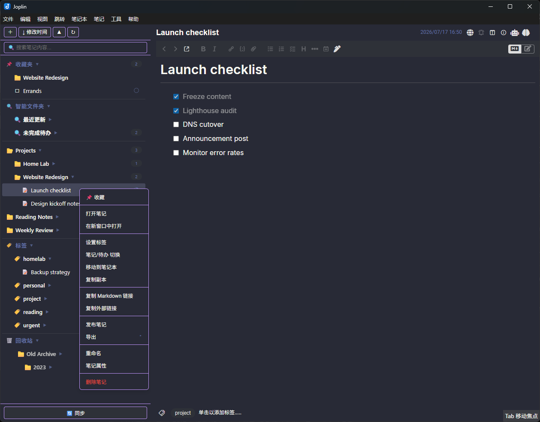The height and width of the screenshot is (422, 540).
Task: Insert code block using the braces icon
Action: tap(242, 49)
